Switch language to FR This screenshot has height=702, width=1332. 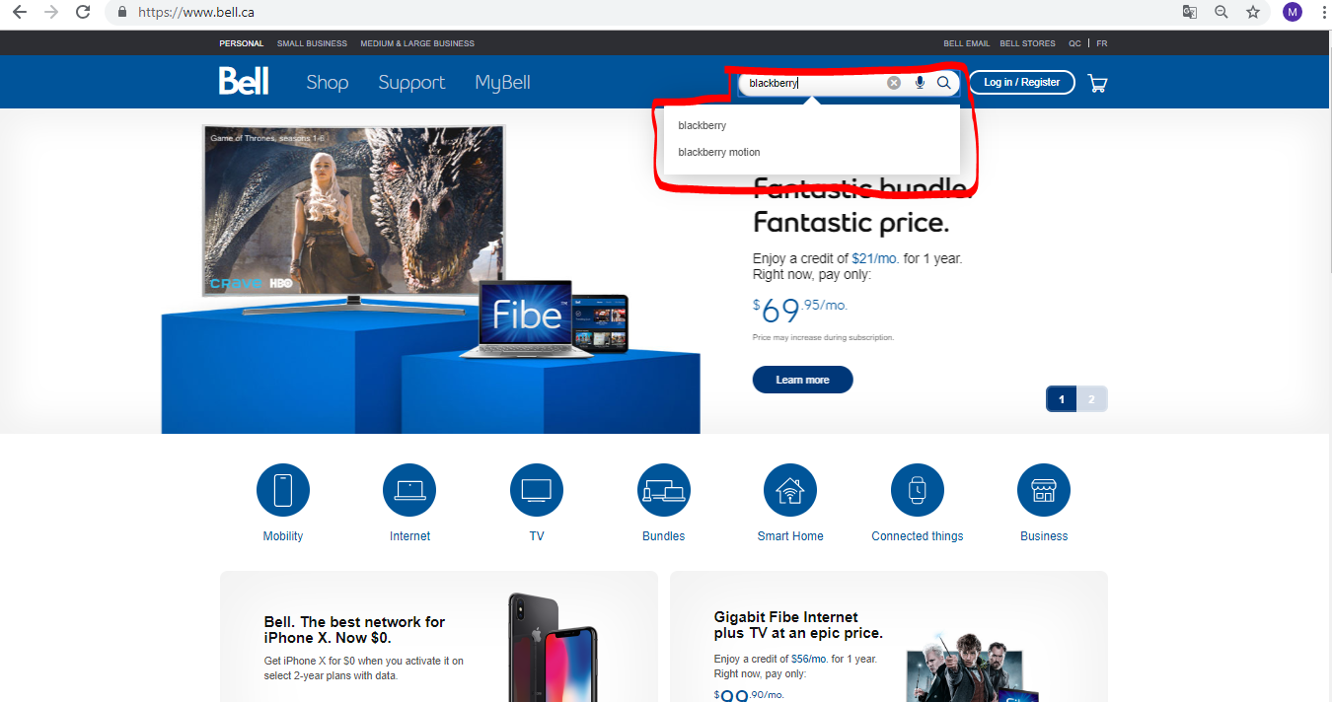[1101, 43]
